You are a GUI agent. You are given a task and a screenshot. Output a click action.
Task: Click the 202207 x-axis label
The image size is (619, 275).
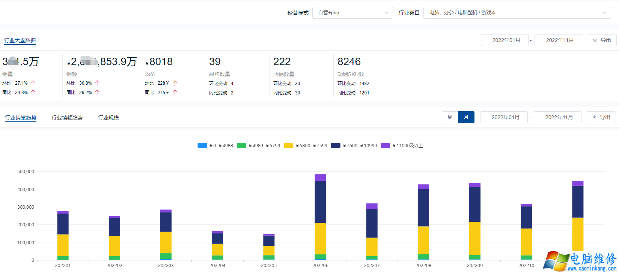click(372, 266)
